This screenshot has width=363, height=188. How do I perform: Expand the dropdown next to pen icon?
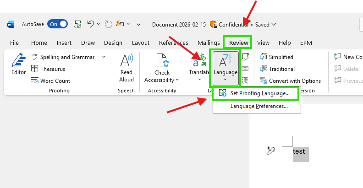tap(128, 24)
